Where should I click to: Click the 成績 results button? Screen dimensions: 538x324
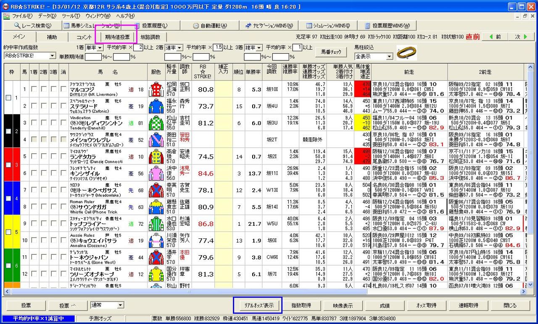coord(385,305)
